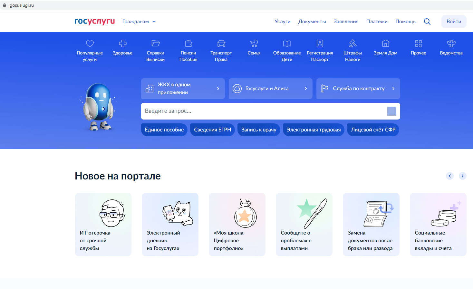Screen dimensions: 473x289
Task: Select the Транспорт Права car icon
Action: click(221, 43)
